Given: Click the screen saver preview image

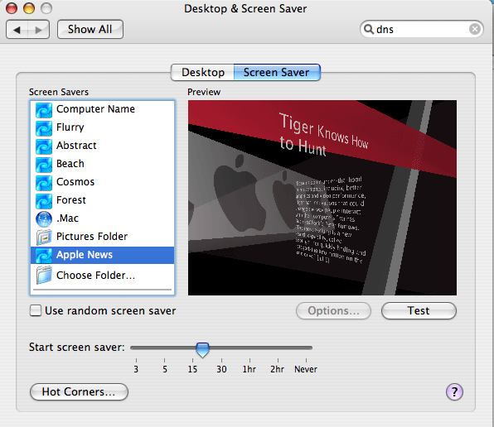Looking at the screenshot, I should point(322,198).
